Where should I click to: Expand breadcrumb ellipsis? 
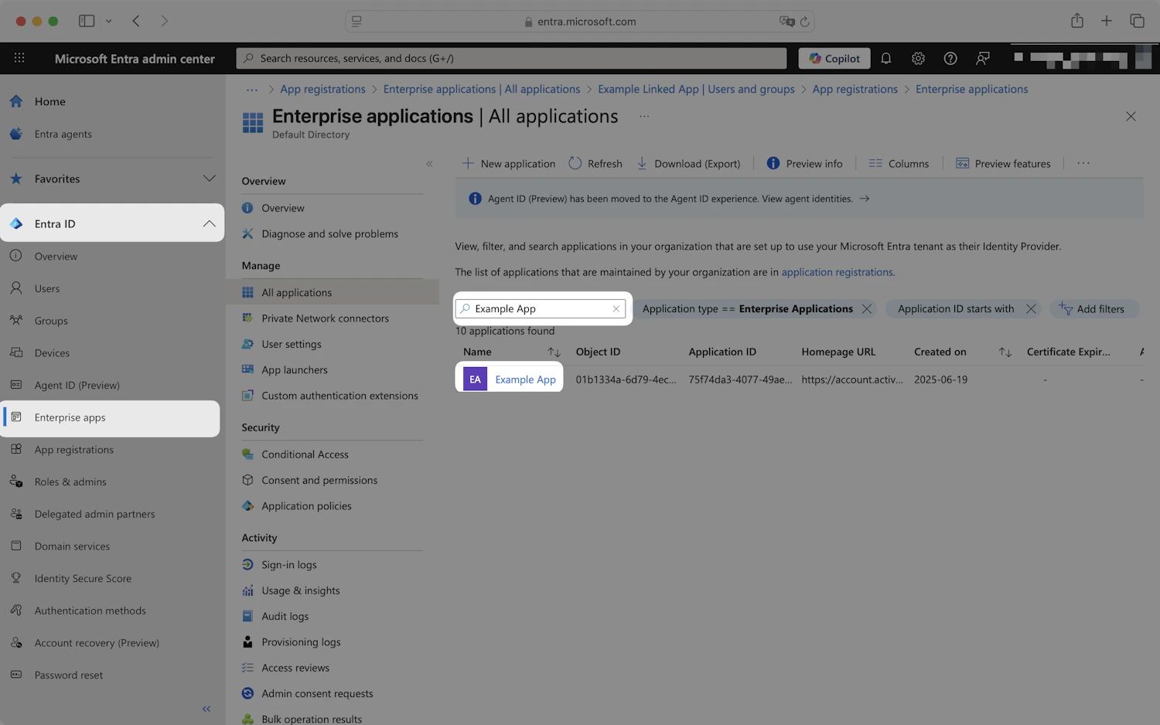coord(252,90)
